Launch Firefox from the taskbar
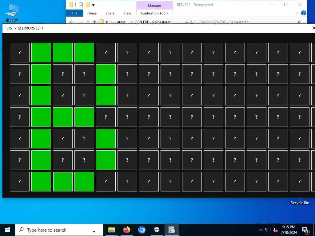 126,230
